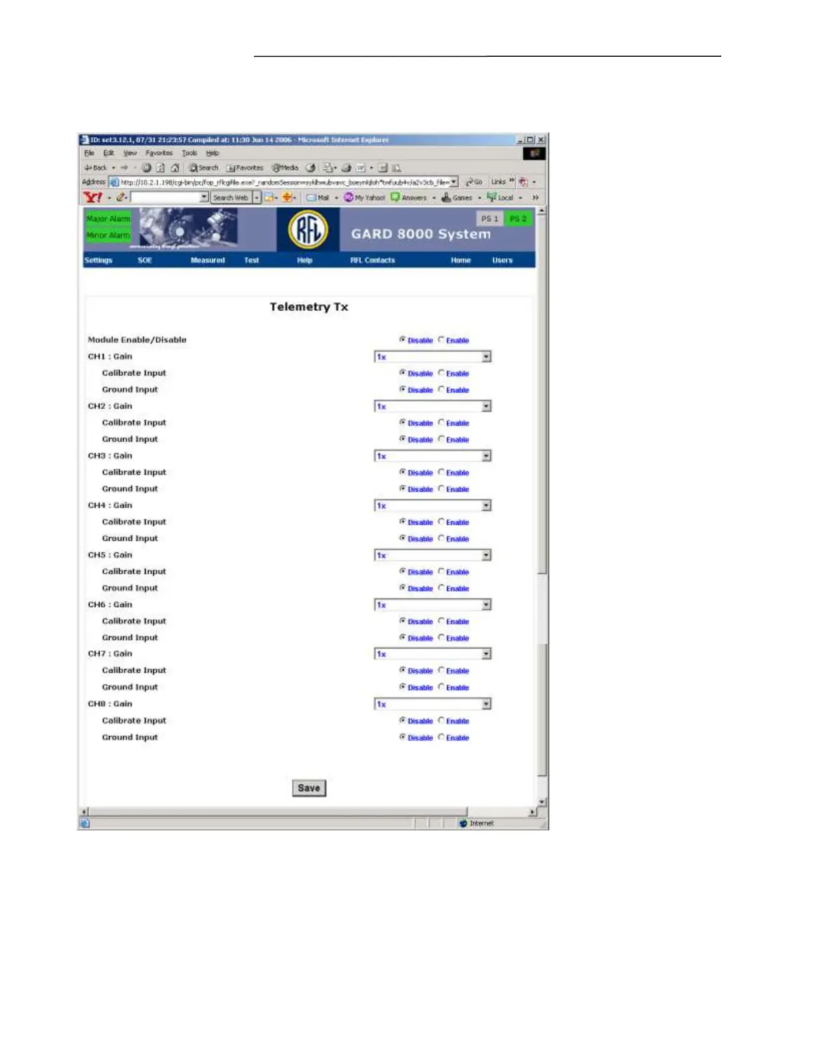This screenshot has height=1059, width=818.
Task: Click the RFL logo in the page header
Action: 308,229
